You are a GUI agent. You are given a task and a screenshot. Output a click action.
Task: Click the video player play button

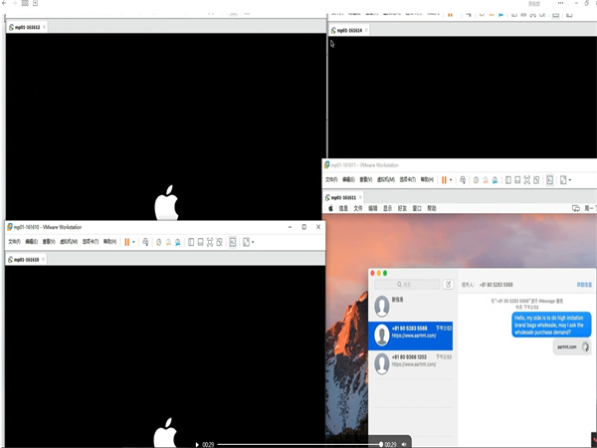click(x=197, y=444)
